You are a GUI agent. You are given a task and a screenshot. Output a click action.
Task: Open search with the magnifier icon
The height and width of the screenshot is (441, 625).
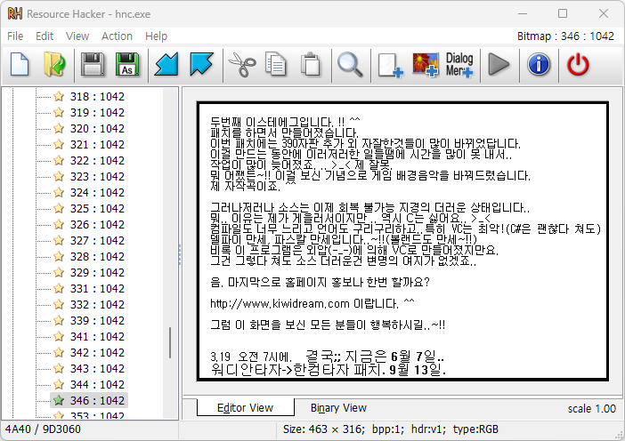click(x=350, y=65)
